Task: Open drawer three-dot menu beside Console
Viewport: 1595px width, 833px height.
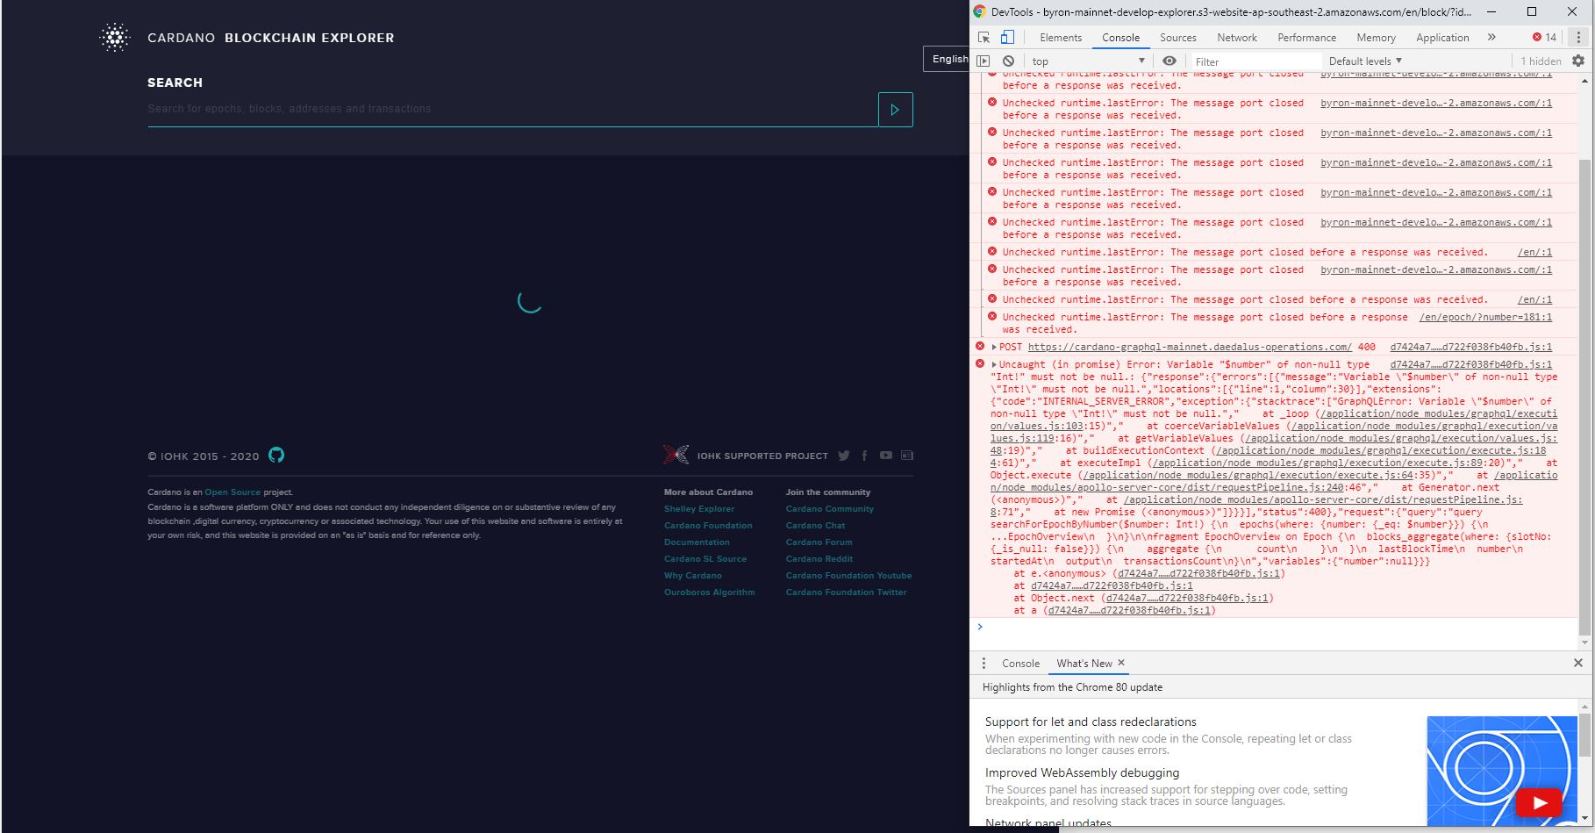Action: pos(983,664)
